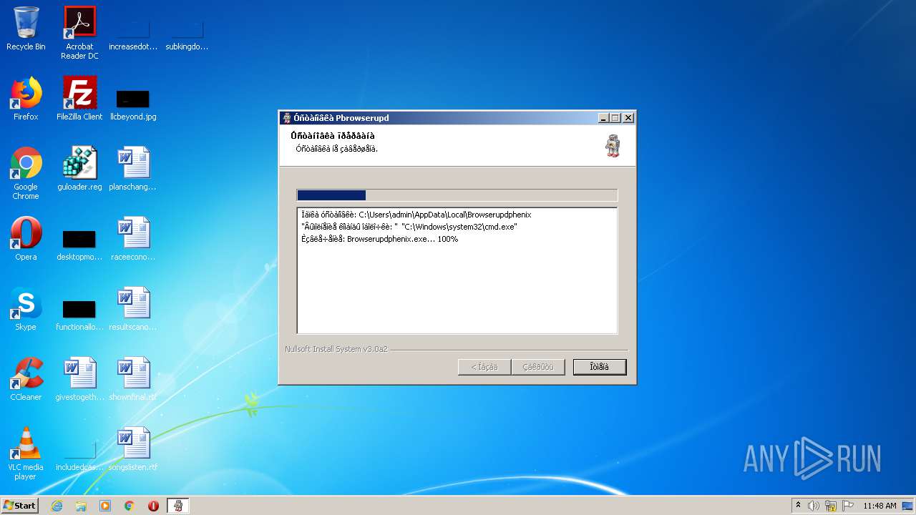Click the installer robot logo in the header
This screenshot has width=916, height=515.
click(613, 145)
